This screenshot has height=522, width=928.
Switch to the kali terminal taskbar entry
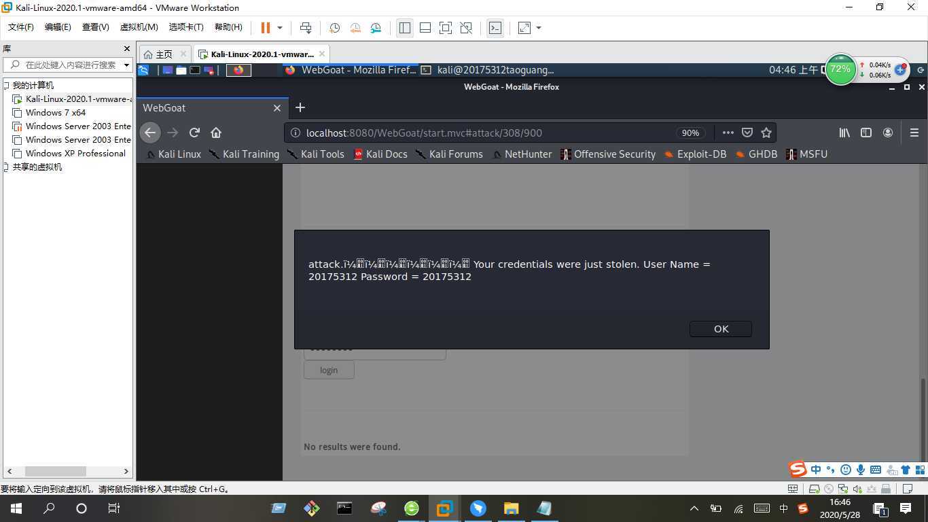[488, 70]
